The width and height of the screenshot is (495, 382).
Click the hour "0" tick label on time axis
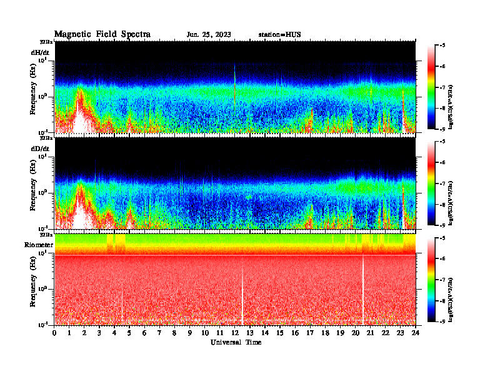(54, 333)
